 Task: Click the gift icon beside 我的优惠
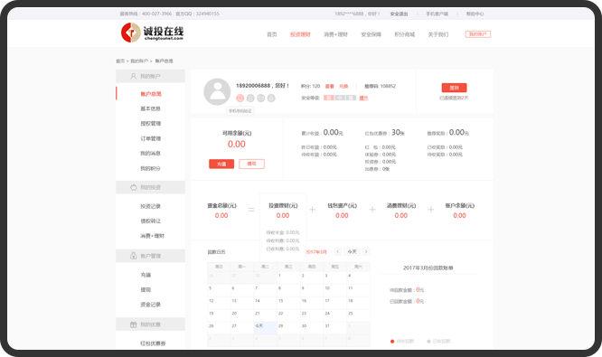point(133,324)
